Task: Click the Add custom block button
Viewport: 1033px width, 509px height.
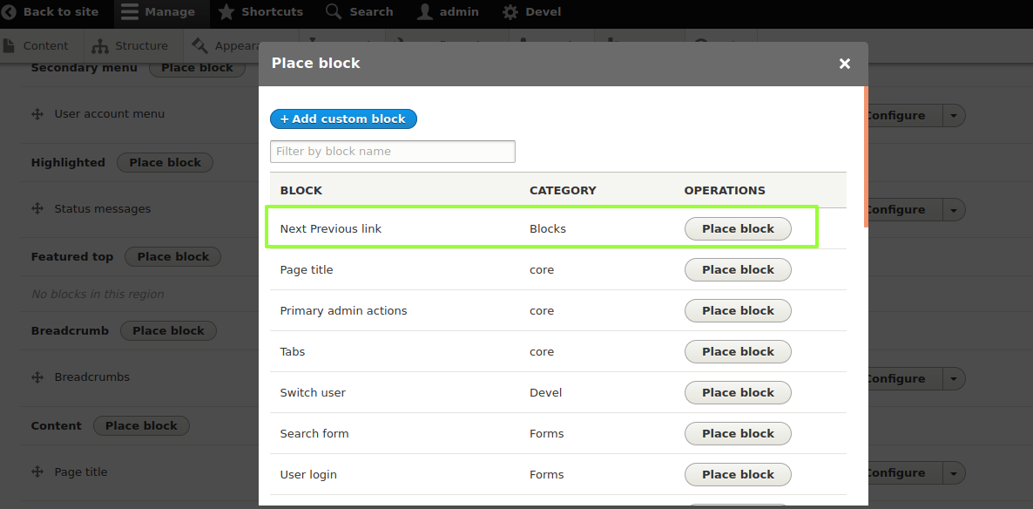Action: (x=343, y=119)
